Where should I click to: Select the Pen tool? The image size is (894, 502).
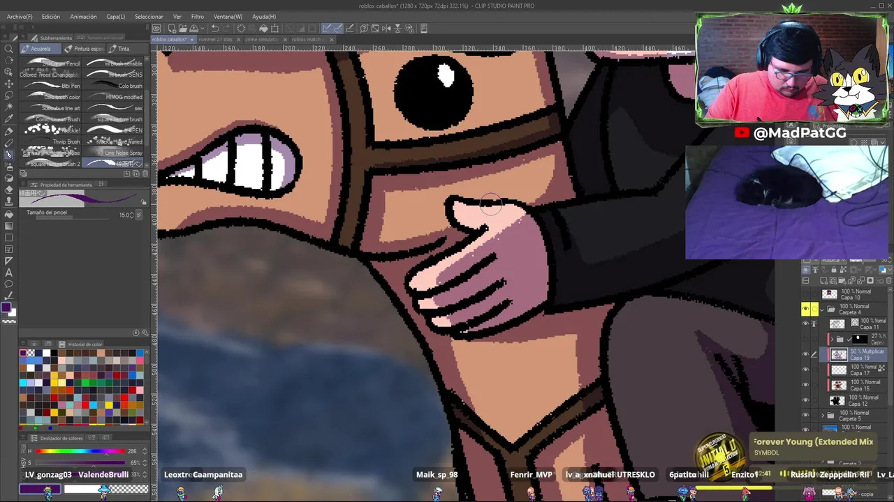[9, 131]
